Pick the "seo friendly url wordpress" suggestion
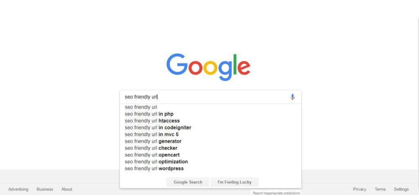The height and width of the screenshot is (195, 419). pyautogui.click(x=210, y=168)
